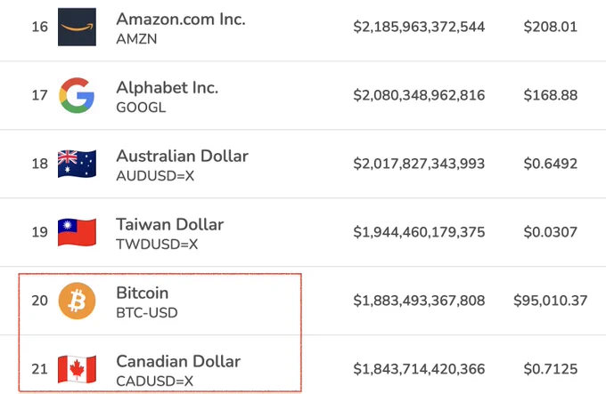Open the Amazon.com Inc. asset name
The height and width of the screenshot is (394, 606).
point(181,19)
